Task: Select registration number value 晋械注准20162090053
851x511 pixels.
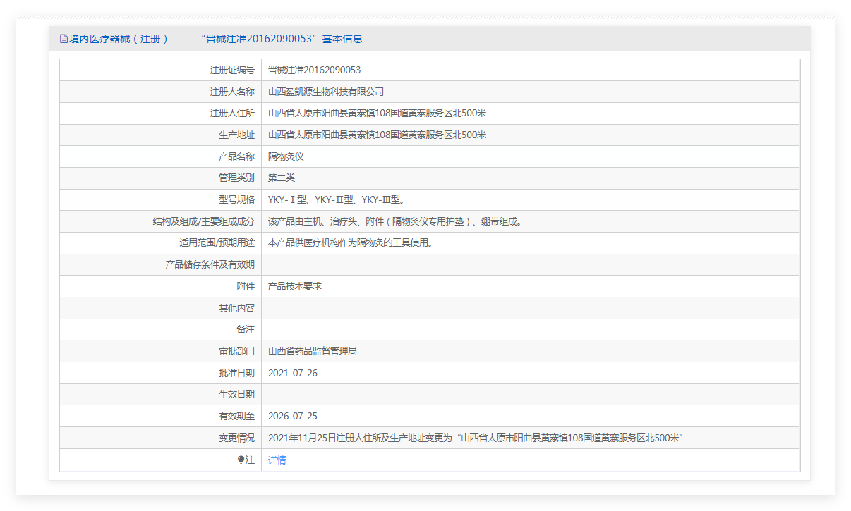Action: pyautogui.click(x=315, y=70)
